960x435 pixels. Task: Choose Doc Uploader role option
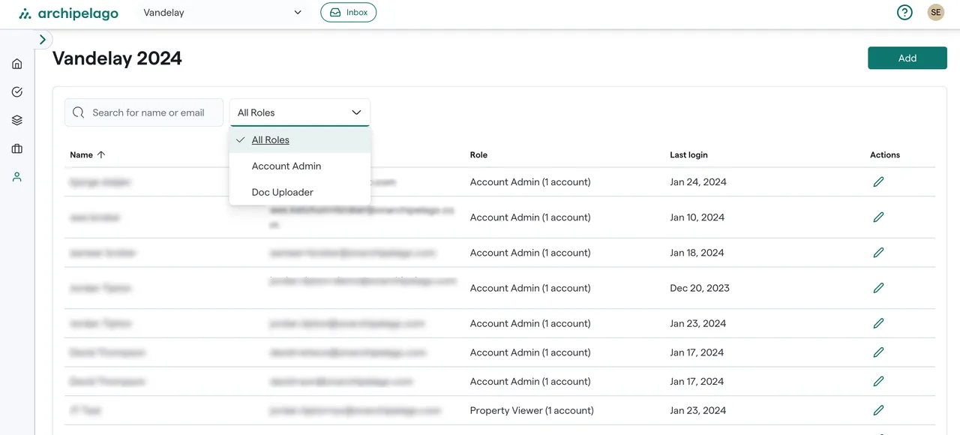[x=283, y=192]
